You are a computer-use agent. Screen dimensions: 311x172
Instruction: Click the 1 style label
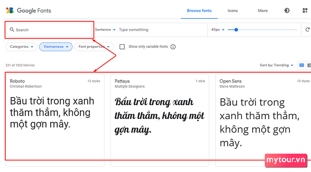pos(200,81)
